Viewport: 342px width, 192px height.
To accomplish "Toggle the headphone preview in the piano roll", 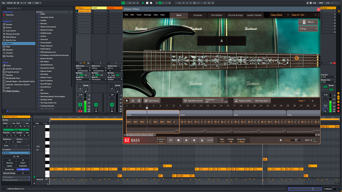I will pos(34,126).
